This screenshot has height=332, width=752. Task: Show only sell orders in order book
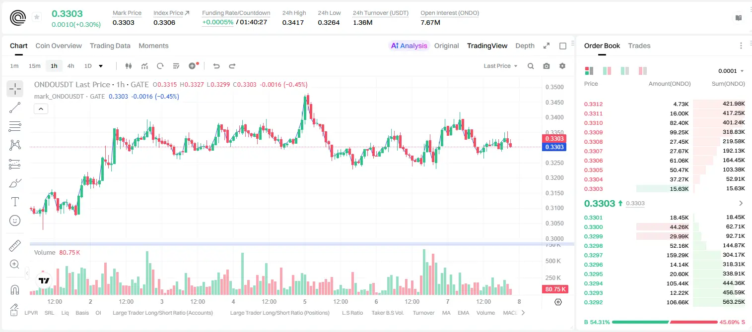pos(642,71)
